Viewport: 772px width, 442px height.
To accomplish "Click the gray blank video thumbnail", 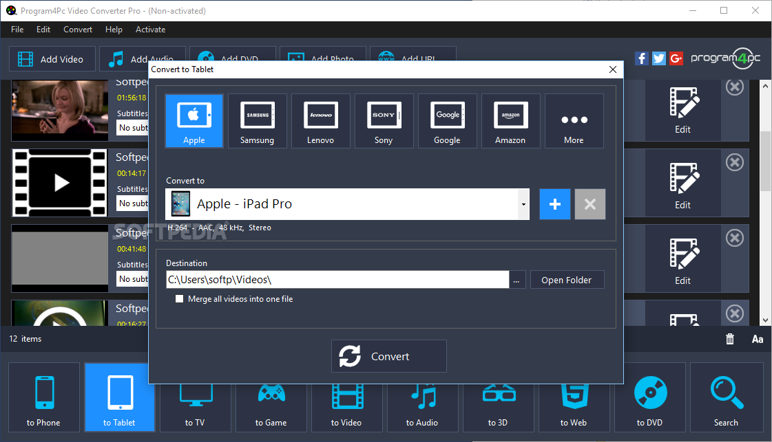I will pos(60,258).
